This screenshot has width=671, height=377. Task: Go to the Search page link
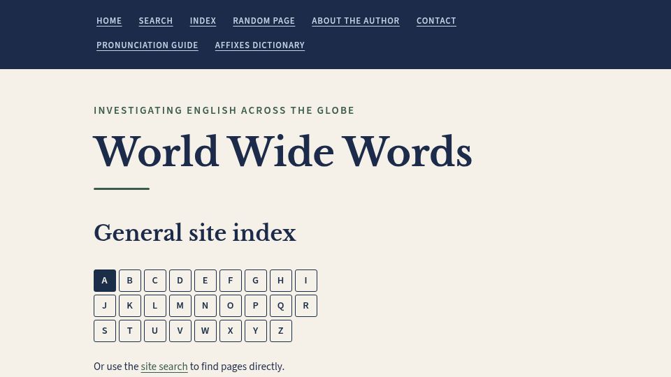pos(156,21)
